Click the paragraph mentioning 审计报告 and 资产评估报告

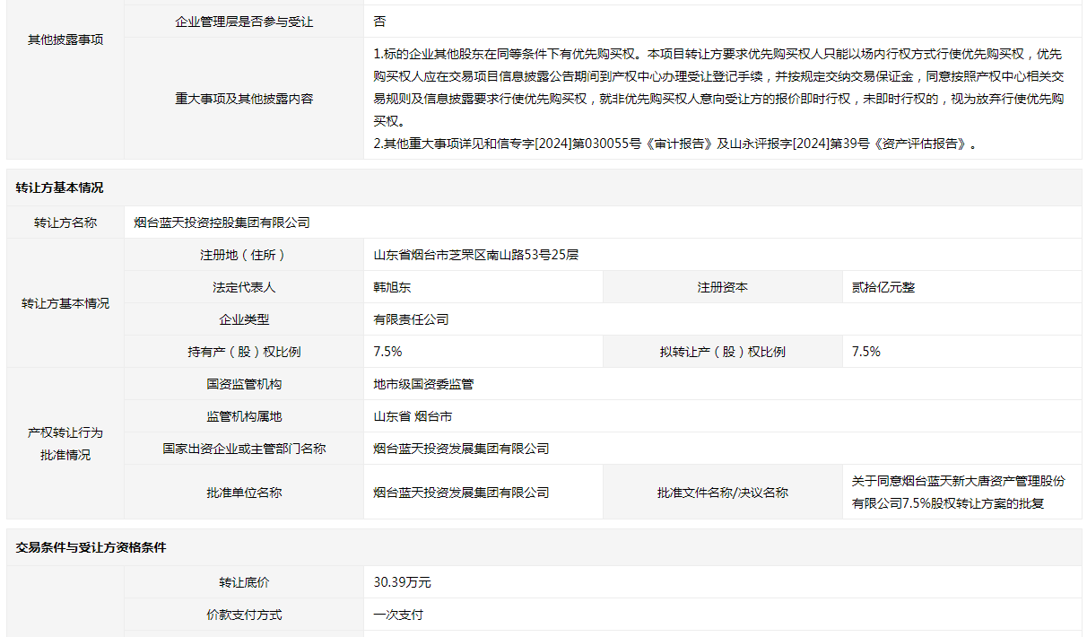tap(674, 144)
